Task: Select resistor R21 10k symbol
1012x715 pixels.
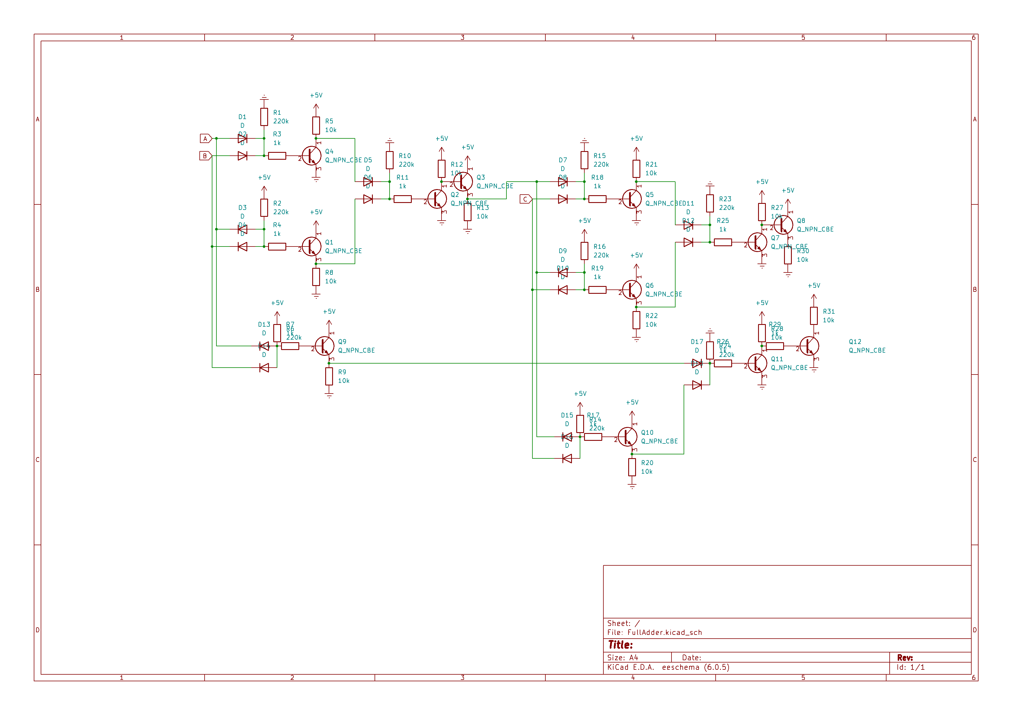Action: pos(637,169)
